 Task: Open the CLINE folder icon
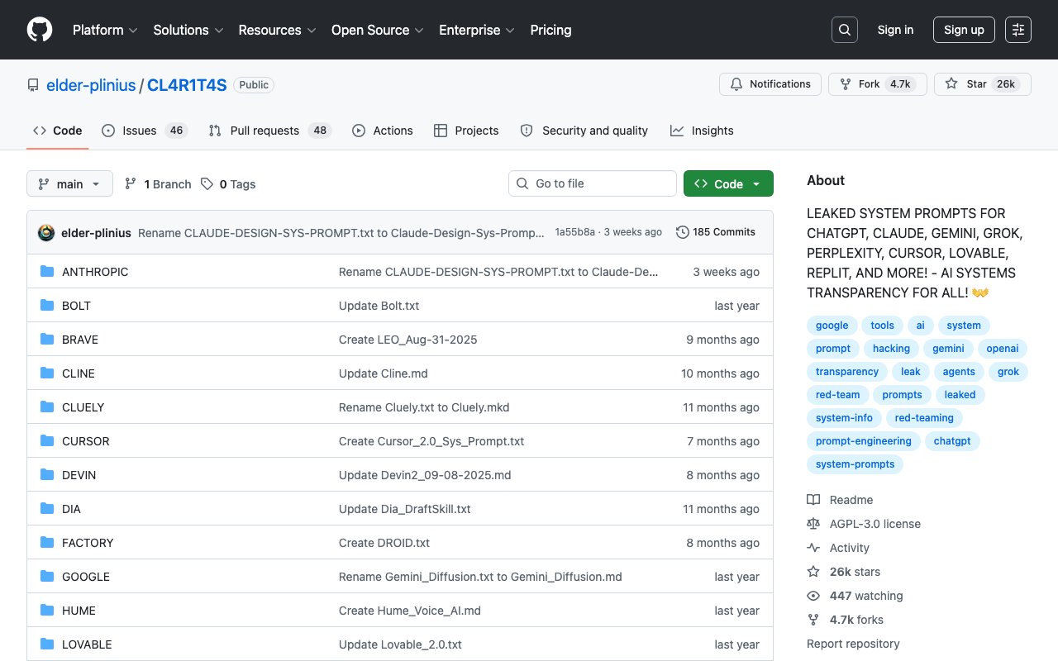point(47,373)
